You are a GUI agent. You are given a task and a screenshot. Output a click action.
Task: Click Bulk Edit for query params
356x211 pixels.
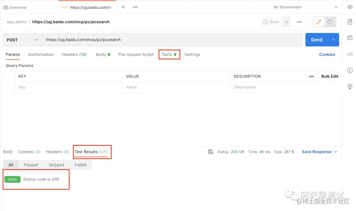(x=330, y=77)
